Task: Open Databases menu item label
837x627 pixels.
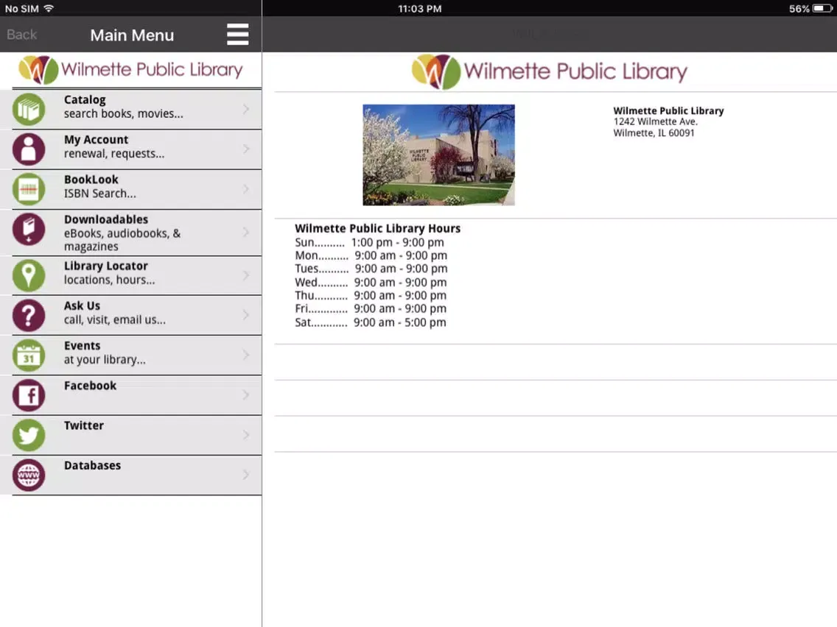Action: click(x=92, y=465)
